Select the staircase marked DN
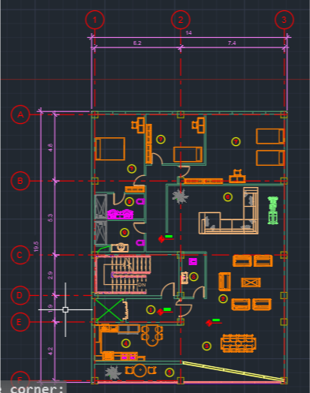The image size is (310, 393). point(122,275)
